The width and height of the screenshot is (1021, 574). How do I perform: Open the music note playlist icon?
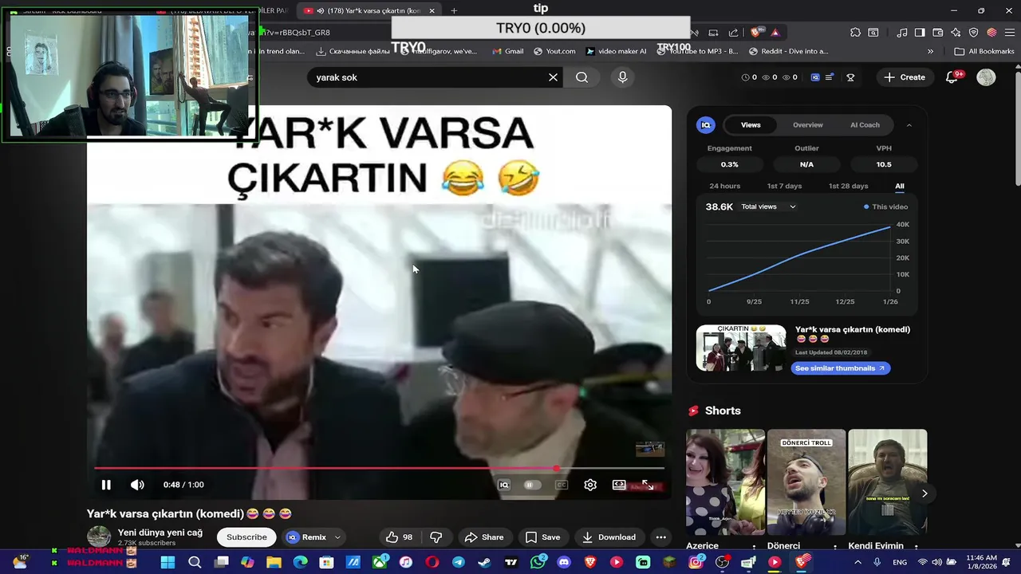tap(902, 33)
